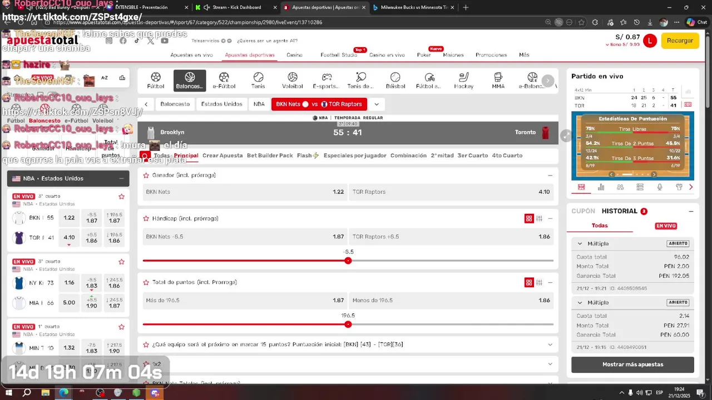
Task: Favorite the BKN vs TOR sidebar match
Action: click(x=121, y=197)
